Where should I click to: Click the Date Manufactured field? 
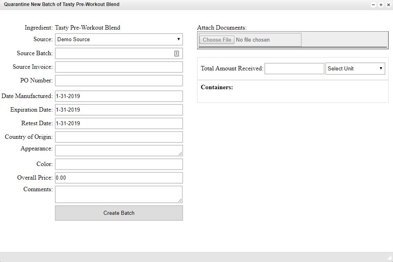[x=119, y=96]
